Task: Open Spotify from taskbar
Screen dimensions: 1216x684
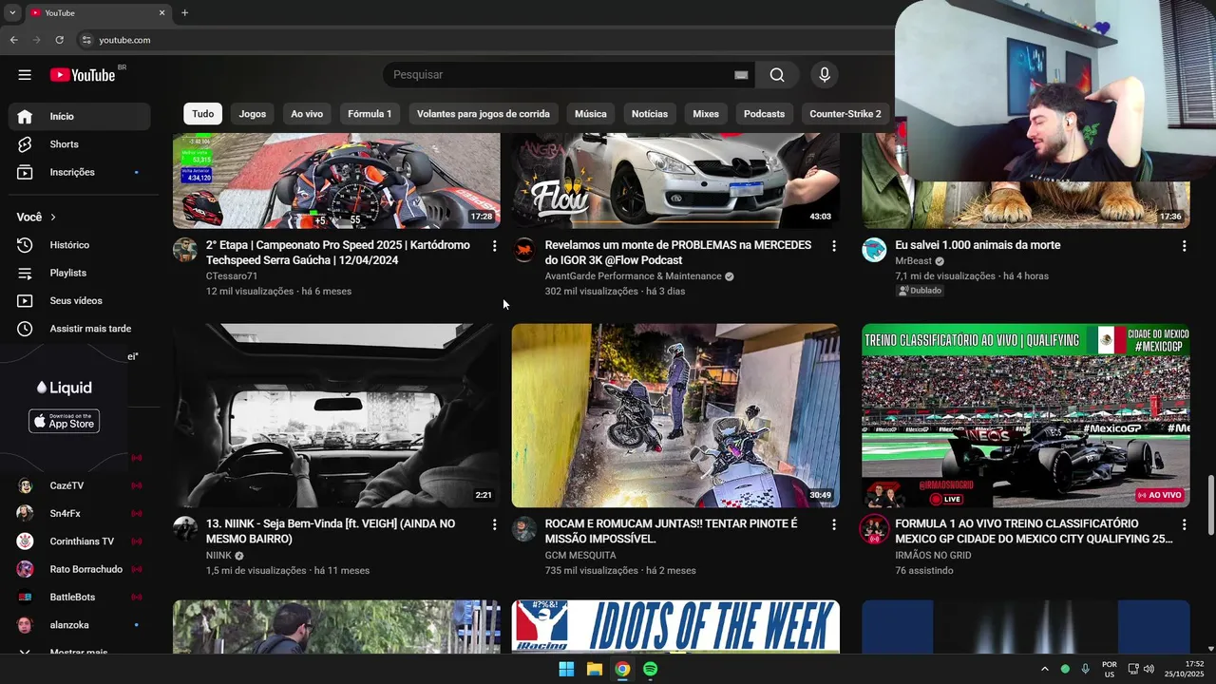Action: point(650,669)
